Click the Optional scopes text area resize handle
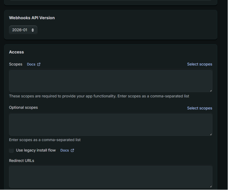Image resolution: width=228 pixels, height=190 pixels. [211, 134]
